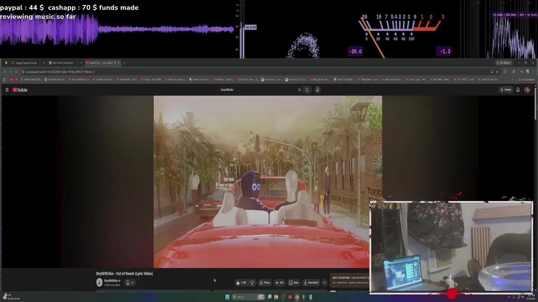Open the Next BoyWithUke queue panel
The height and width of the screenshot is (302, 538).
tap(351, 279)
